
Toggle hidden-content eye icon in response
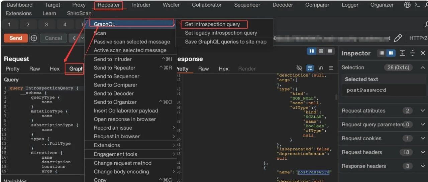point(300,68)
